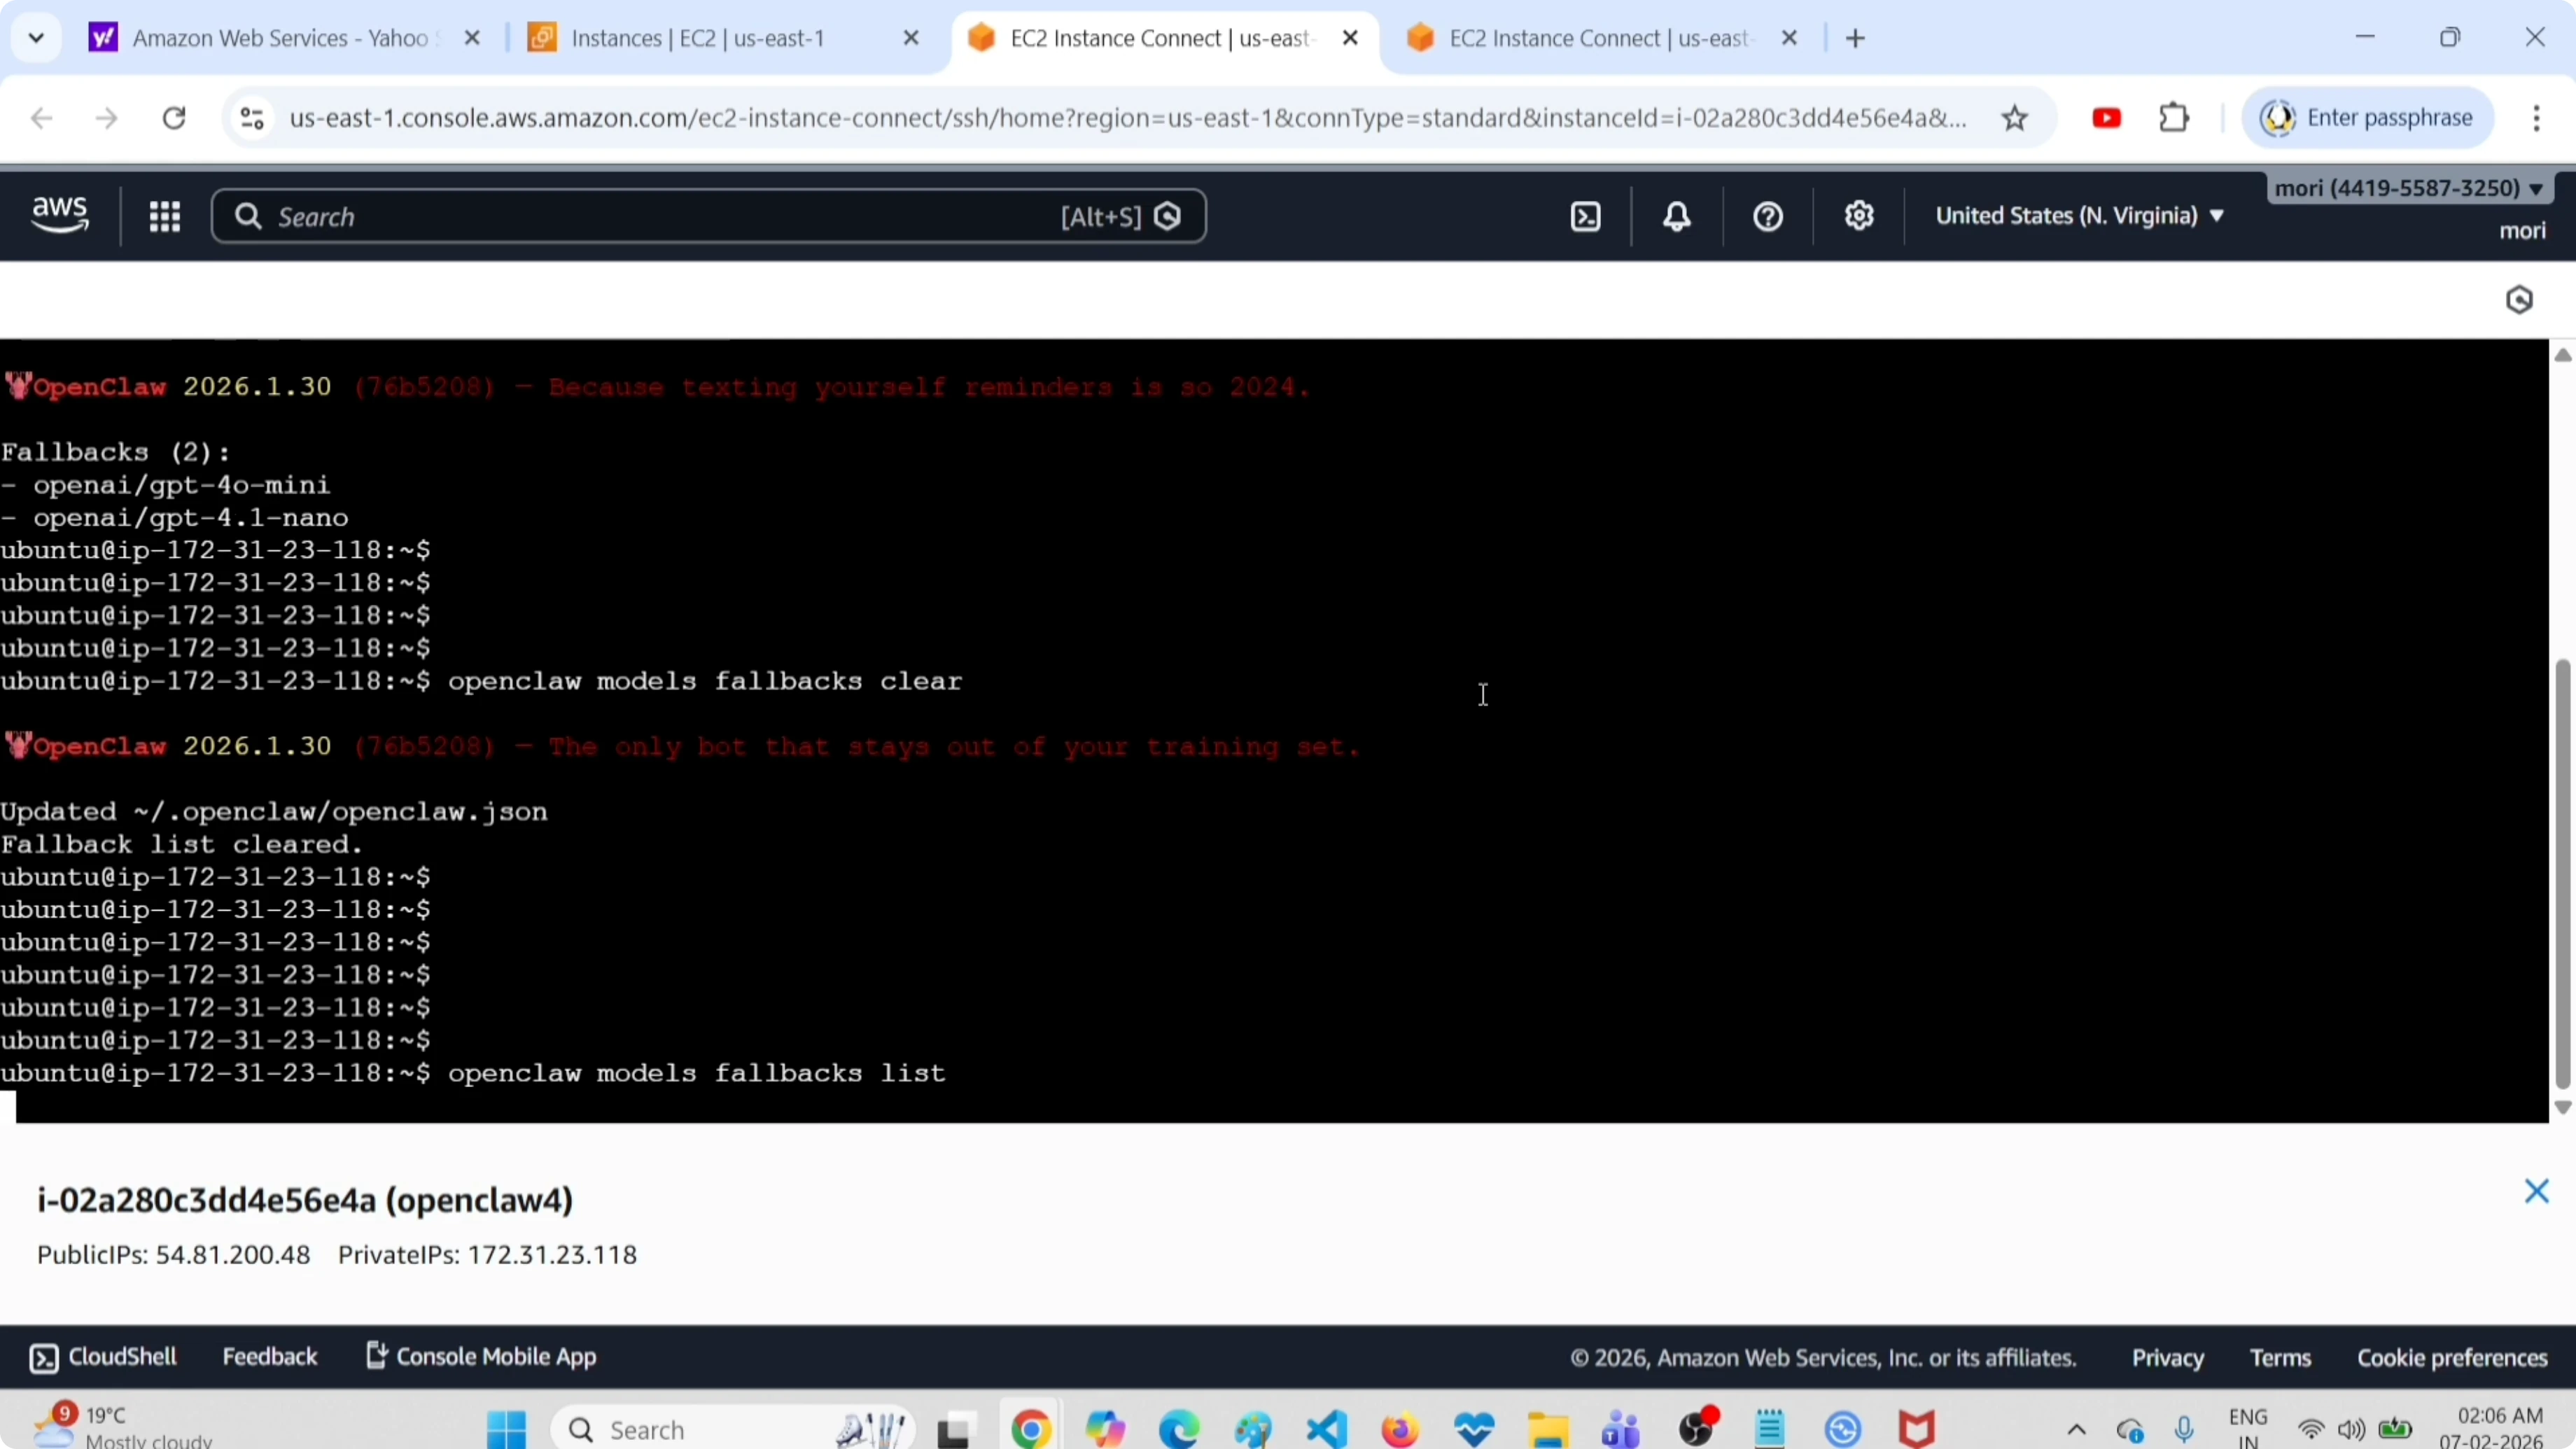Open the AWS Help question-mark icon

1766,215
